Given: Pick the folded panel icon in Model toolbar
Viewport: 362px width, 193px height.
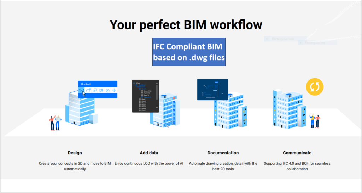Looking at the screenshot, I should (x=101, y=91).
